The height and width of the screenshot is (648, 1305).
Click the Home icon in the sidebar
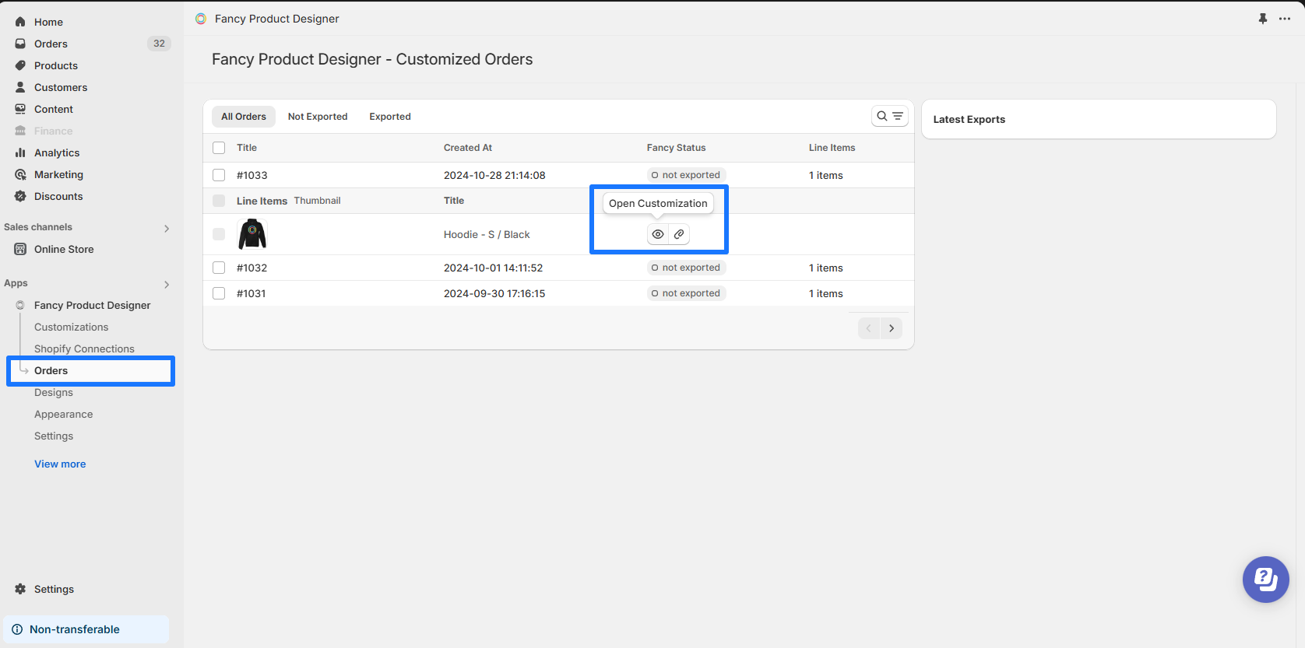point(20,22)
